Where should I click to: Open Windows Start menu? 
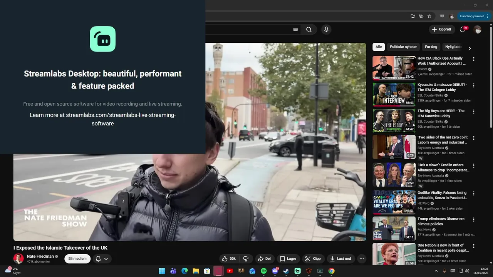162,271
